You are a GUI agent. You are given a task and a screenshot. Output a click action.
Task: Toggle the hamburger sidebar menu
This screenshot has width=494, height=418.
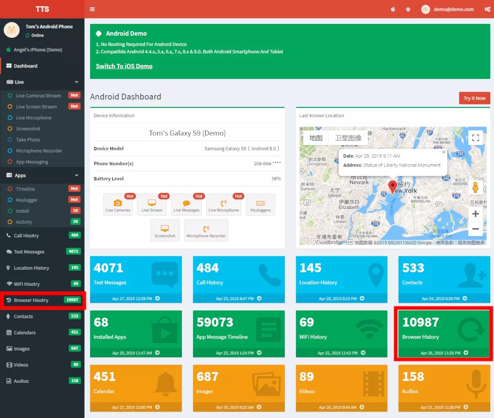[92, 9]
